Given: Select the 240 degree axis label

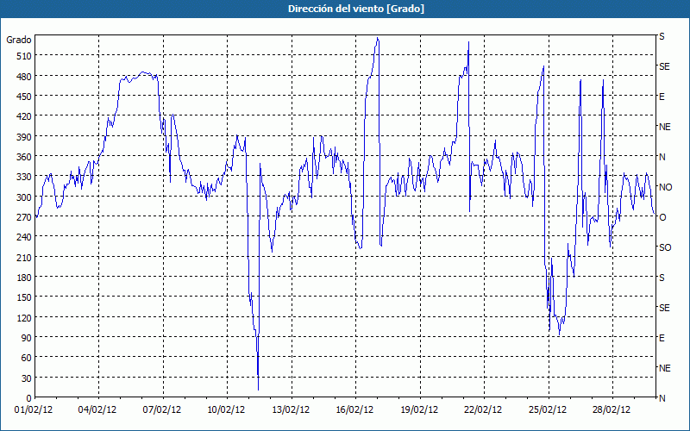Looking at the screenshot, I should [23, 237].
